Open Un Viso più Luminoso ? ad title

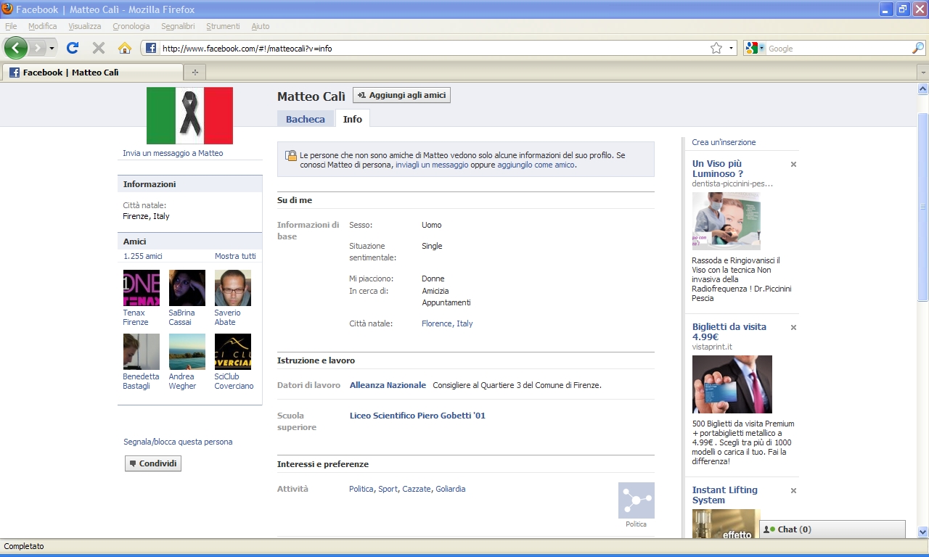[x=718, y=168]
